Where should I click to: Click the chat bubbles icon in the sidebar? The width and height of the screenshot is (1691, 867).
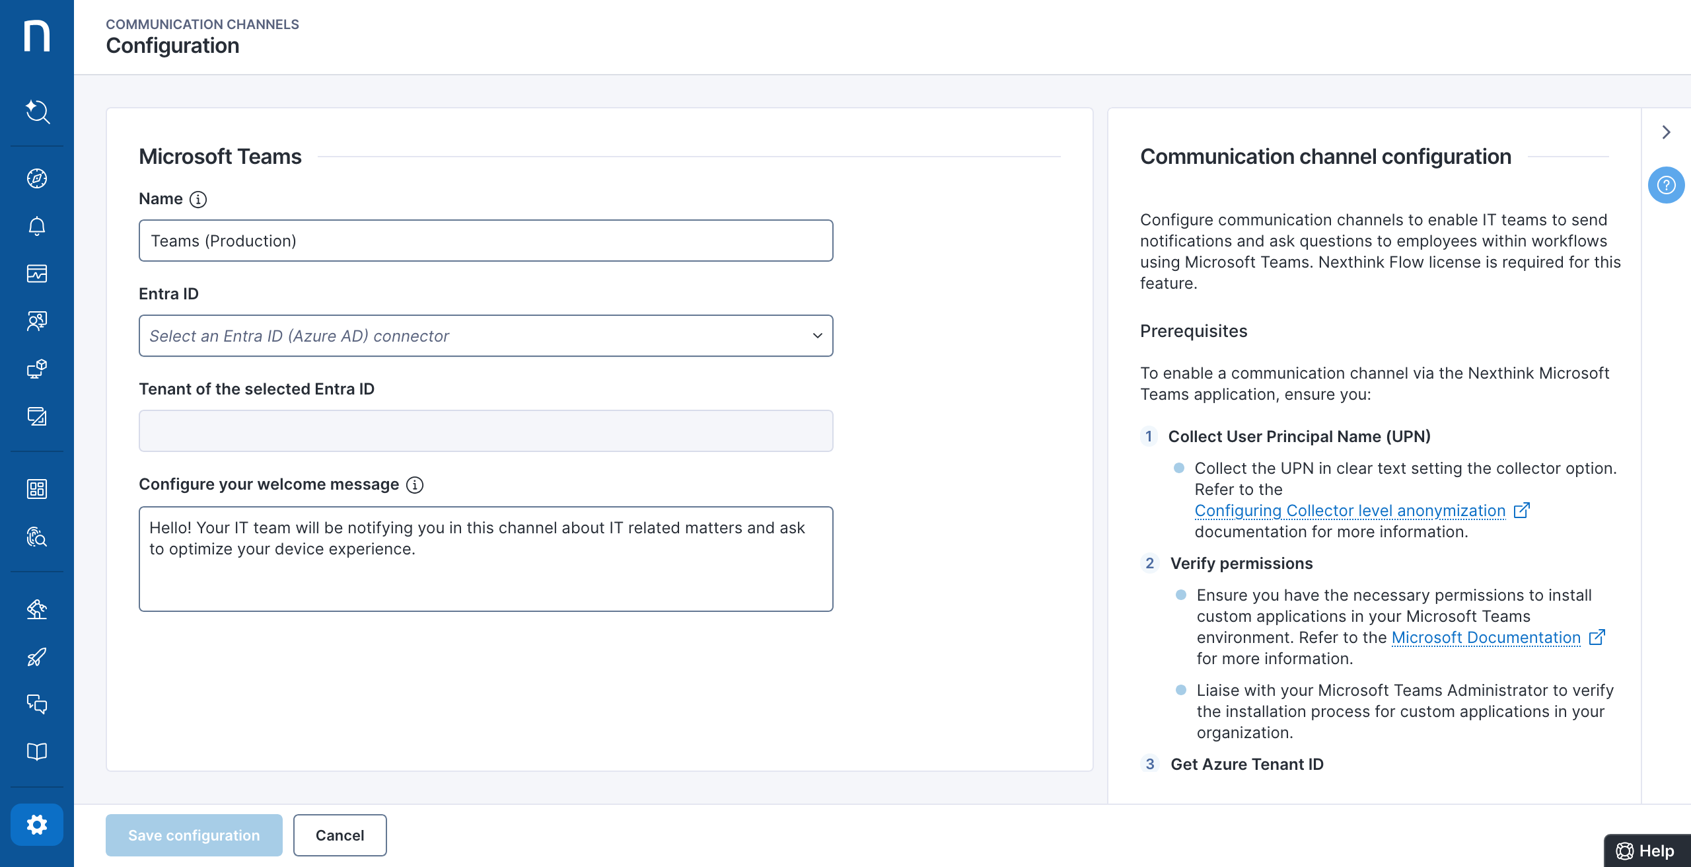click(37, 704)
